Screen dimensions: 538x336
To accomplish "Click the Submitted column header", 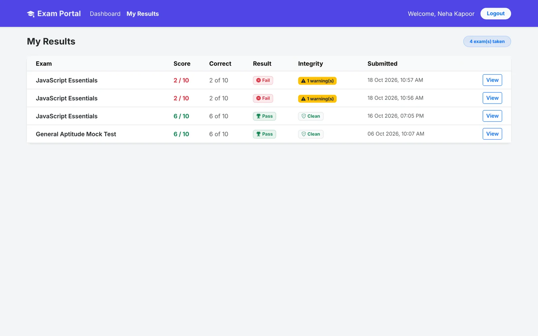I will click(x=382, y=64).
